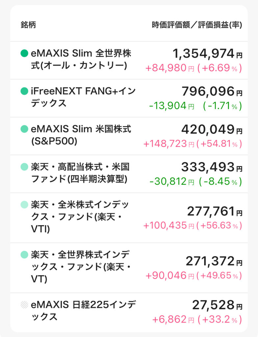Viewport: 258px width, 337px height.
Task: Click the dot beside 楽天・全世界株式インデックス
Action: pyautogui.click(x=24, y=255)
